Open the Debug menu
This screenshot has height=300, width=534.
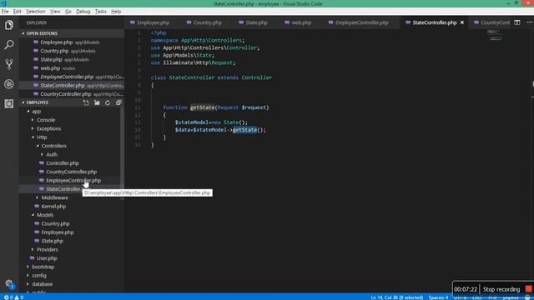pyautogui.click(x=83, y=11)
